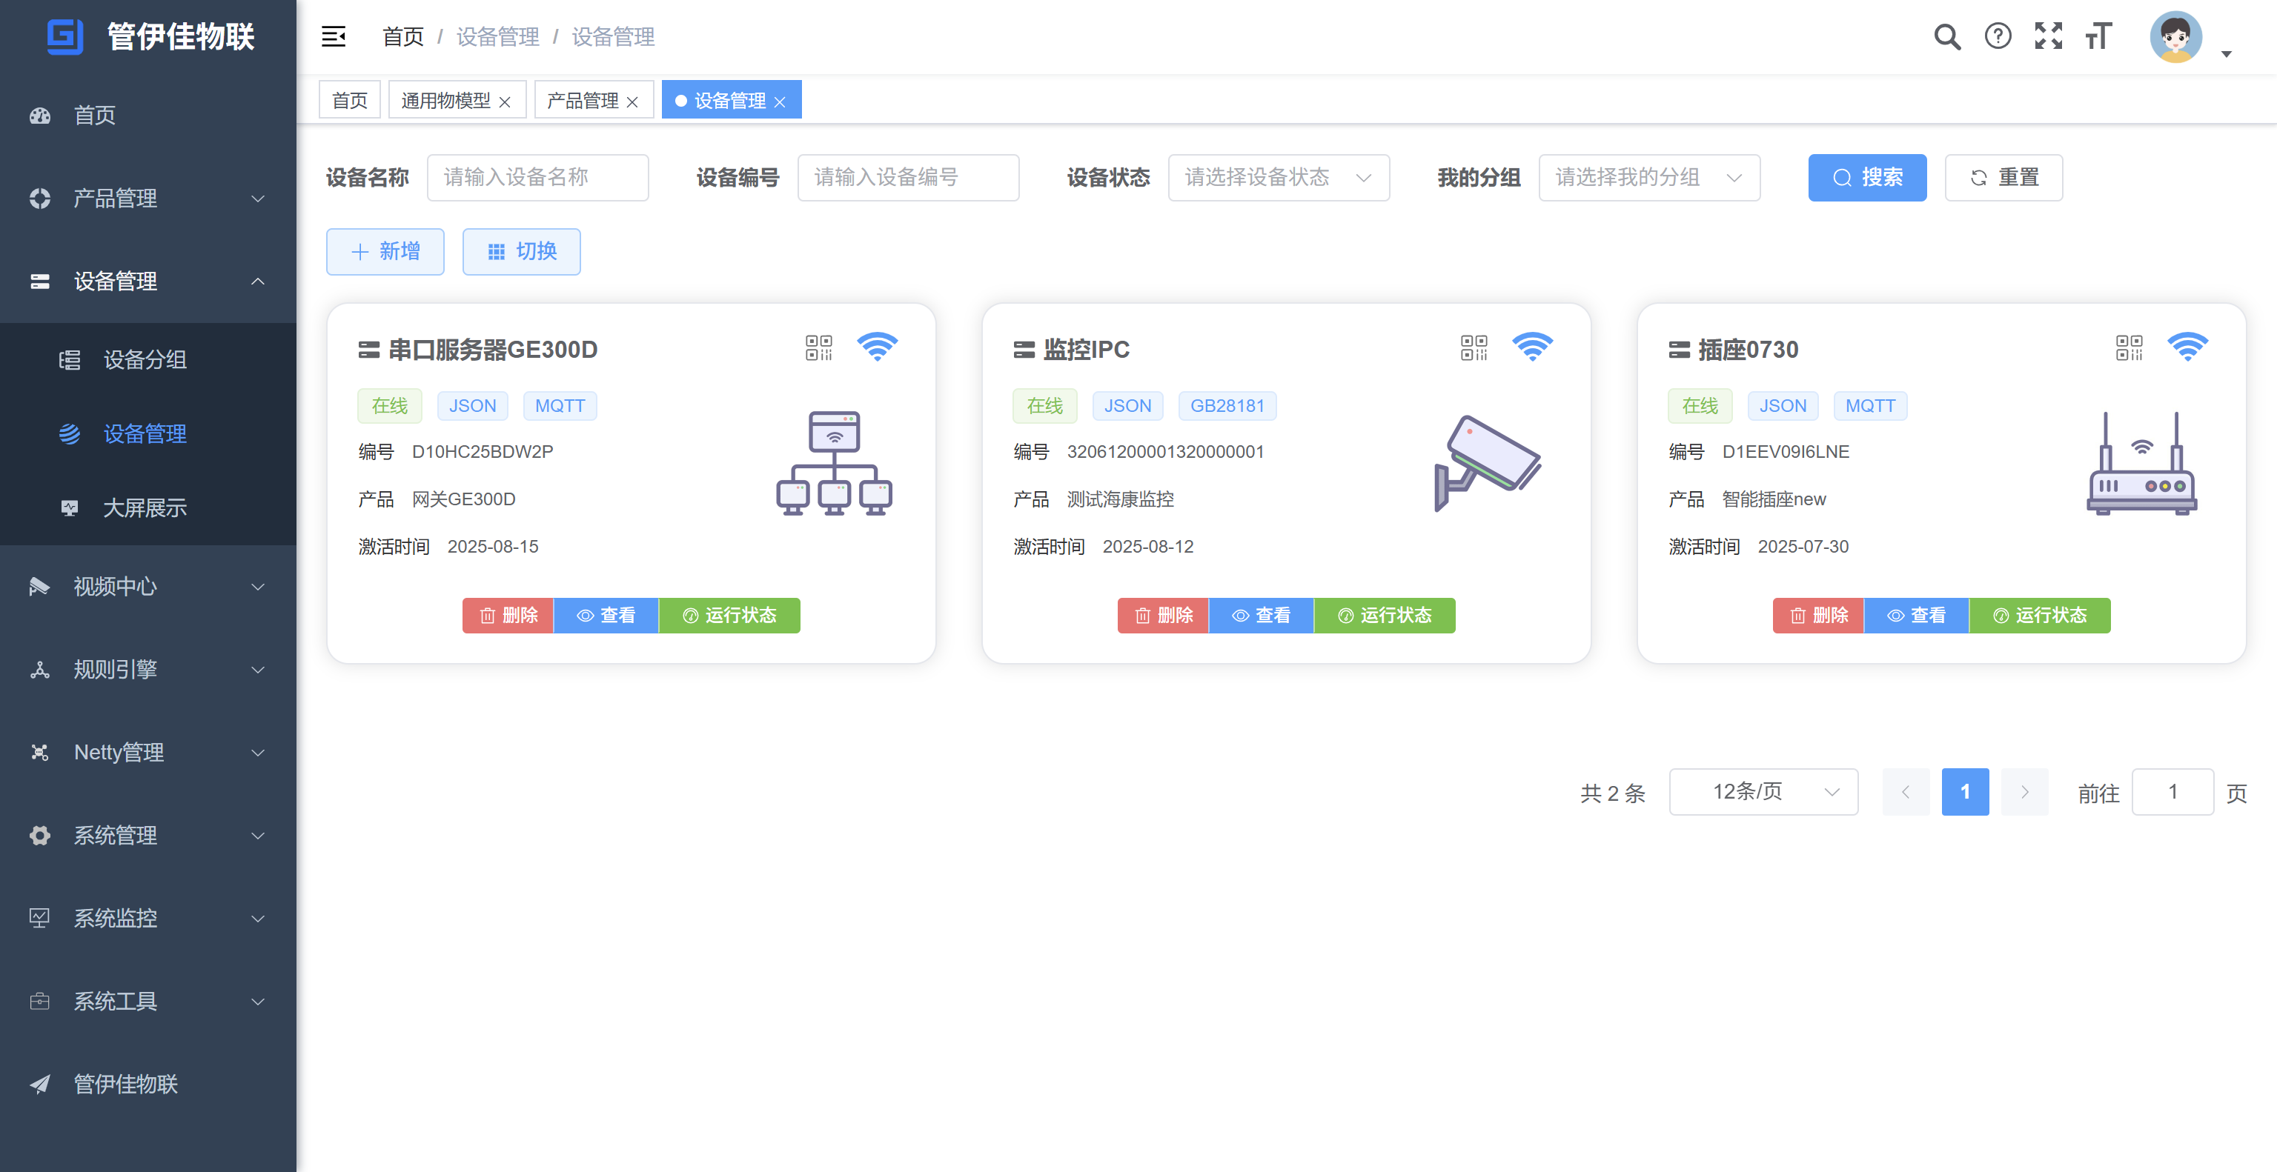Delete the 监控IPC device

pyautogui.click(x=1162, y=616)
